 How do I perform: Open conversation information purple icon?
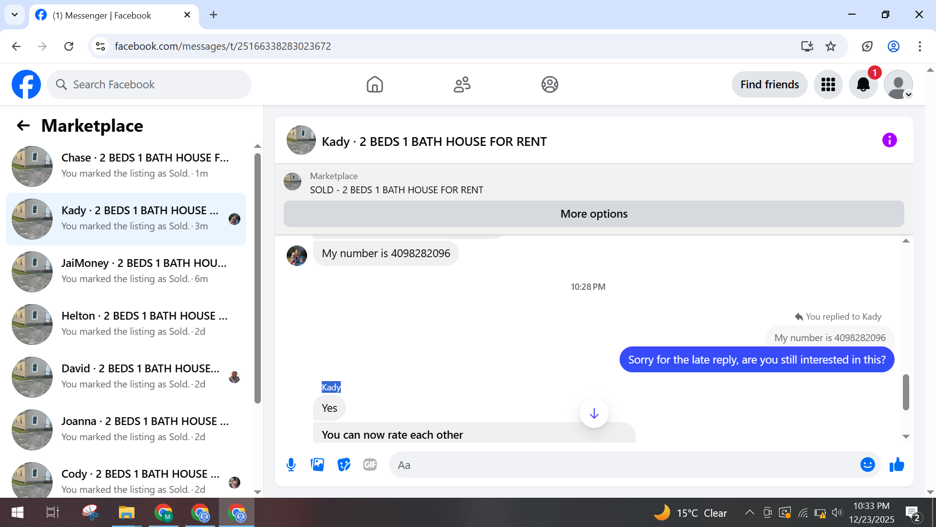pos(889,141)
